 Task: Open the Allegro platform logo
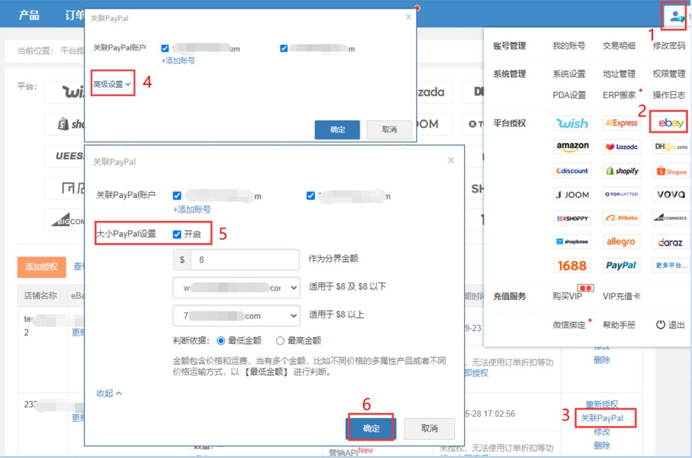pyautogui.click(x=621, y=242)
